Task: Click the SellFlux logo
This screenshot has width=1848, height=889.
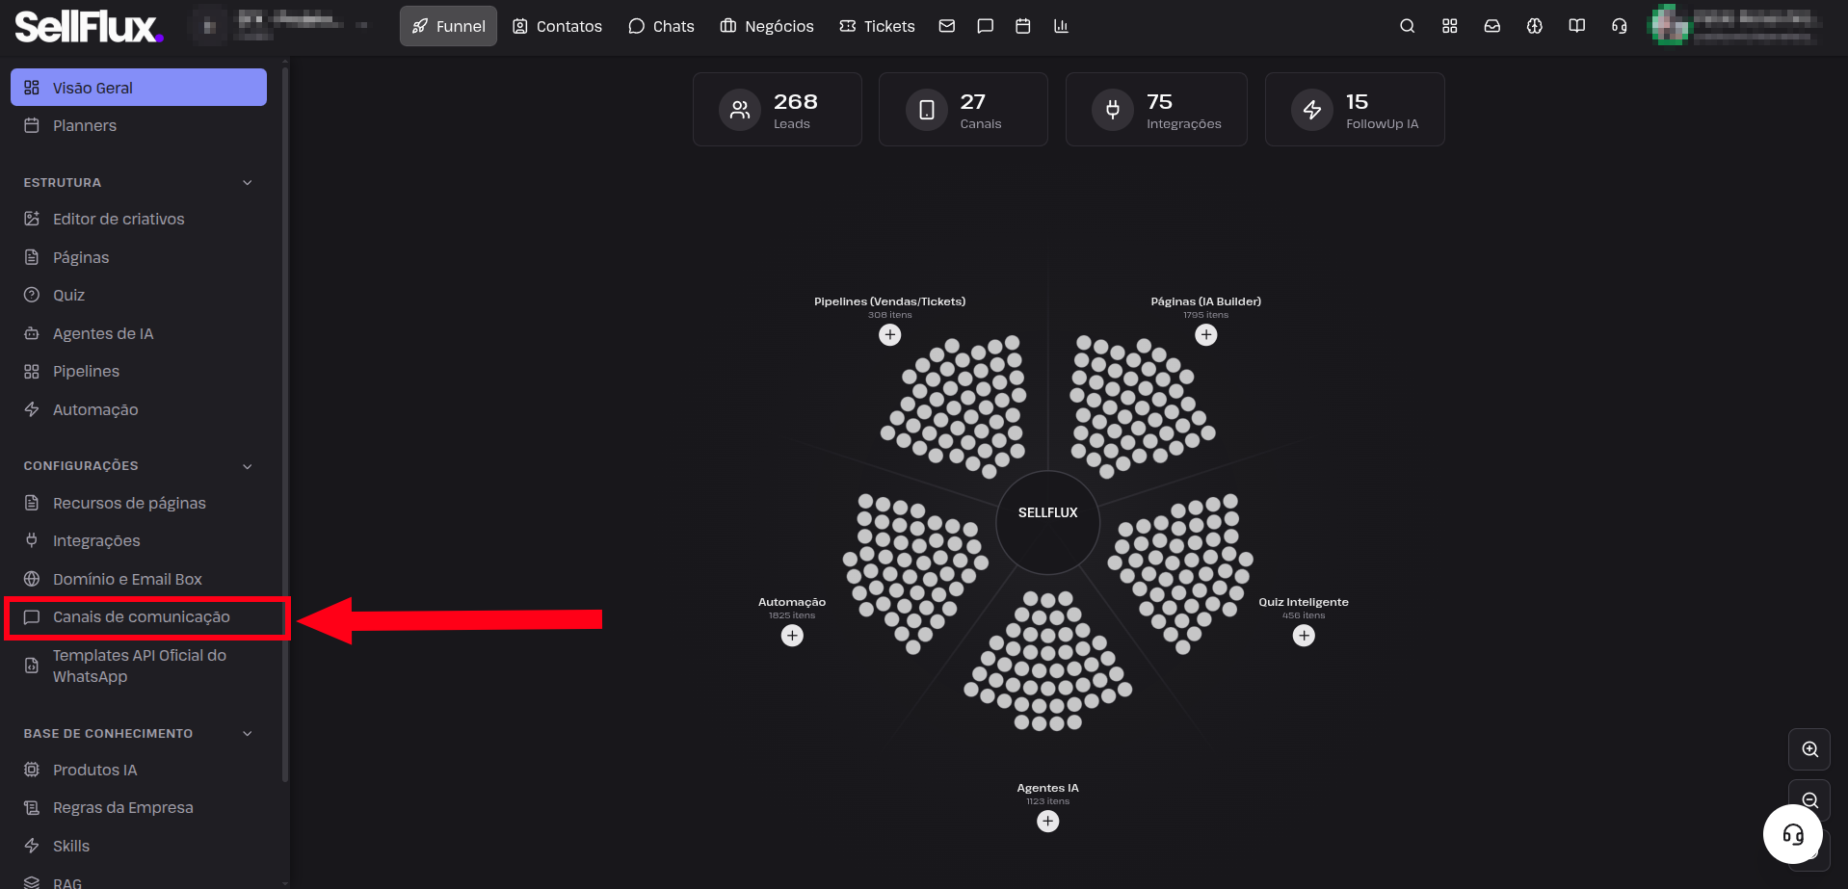Action: (89, 26)
